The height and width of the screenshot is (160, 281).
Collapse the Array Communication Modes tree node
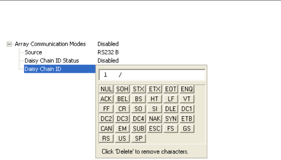click(9, 44)
